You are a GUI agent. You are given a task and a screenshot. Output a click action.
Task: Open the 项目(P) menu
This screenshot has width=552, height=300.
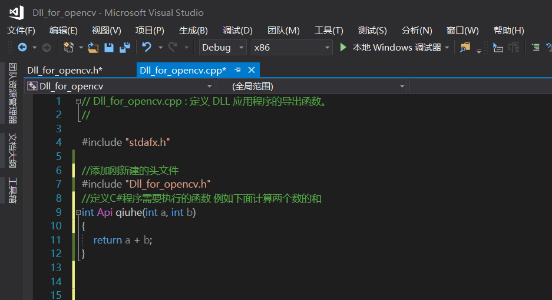tap(150, 31)
